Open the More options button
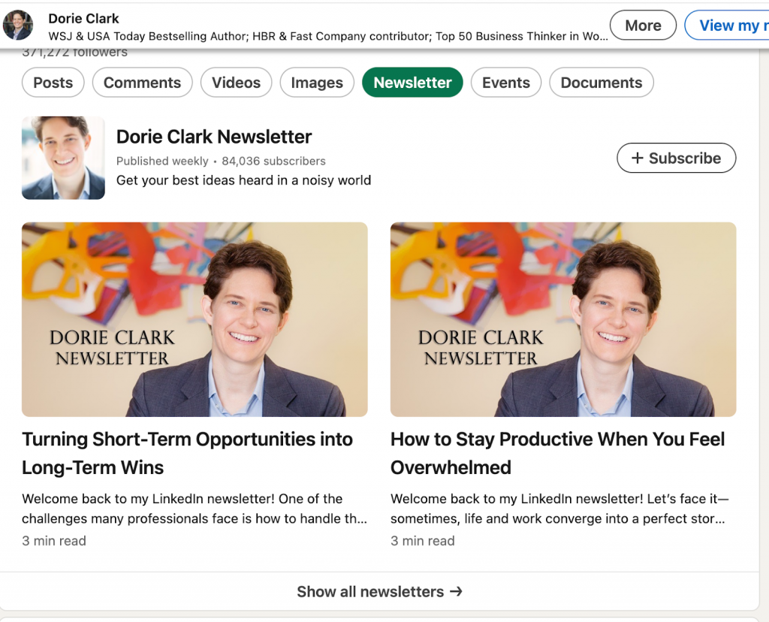769x622 pixels. tap(643, 26)
